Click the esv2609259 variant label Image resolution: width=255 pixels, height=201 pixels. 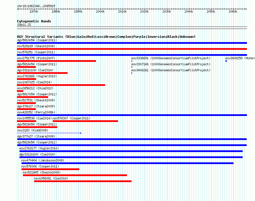coord(240,58)
